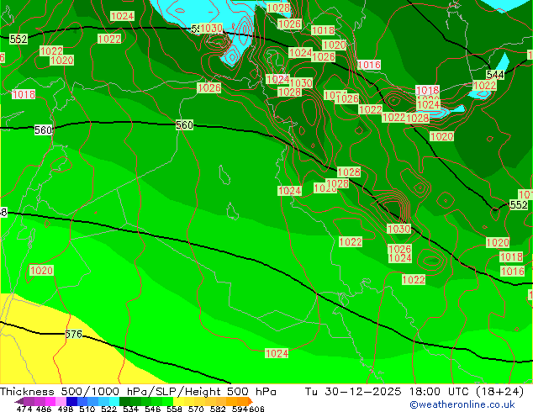The image size is (533, 412).
Task: Click the 544 height contour label
Action: coord(495,75)
